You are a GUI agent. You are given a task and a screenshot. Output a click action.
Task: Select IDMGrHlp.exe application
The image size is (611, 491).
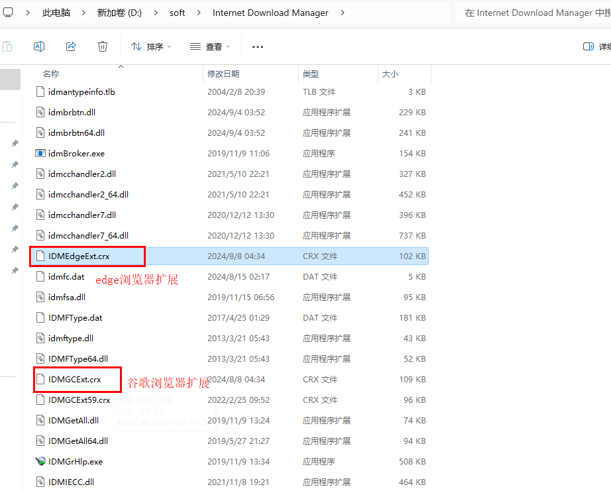tap(75, 462)
